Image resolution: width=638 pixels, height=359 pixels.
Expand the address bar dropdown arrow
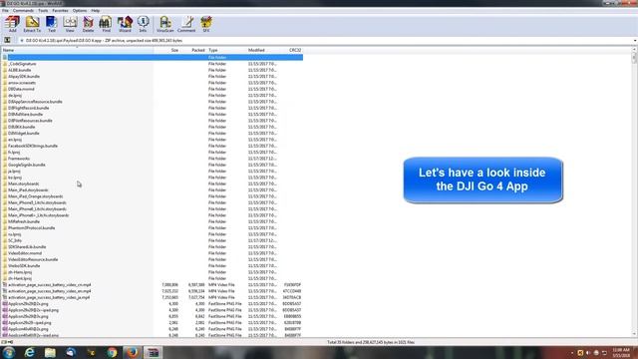[635, 41]
